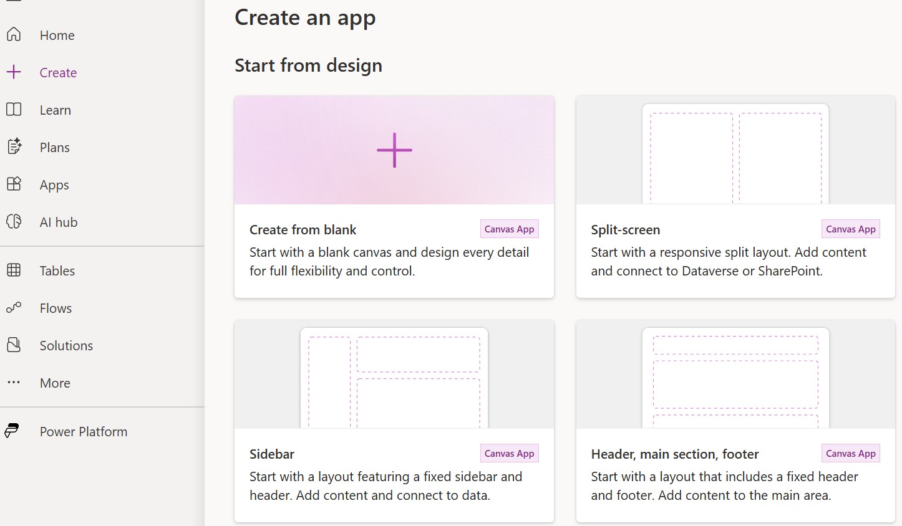This screenshot has width=902, height=526.
Task: Click the Power Platform logo icon
Action: coord(14,431)
